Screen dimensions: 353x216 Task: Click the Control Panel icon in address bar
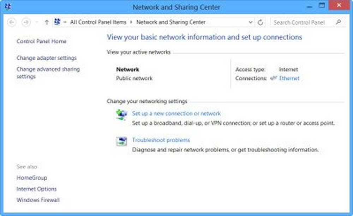57,22
